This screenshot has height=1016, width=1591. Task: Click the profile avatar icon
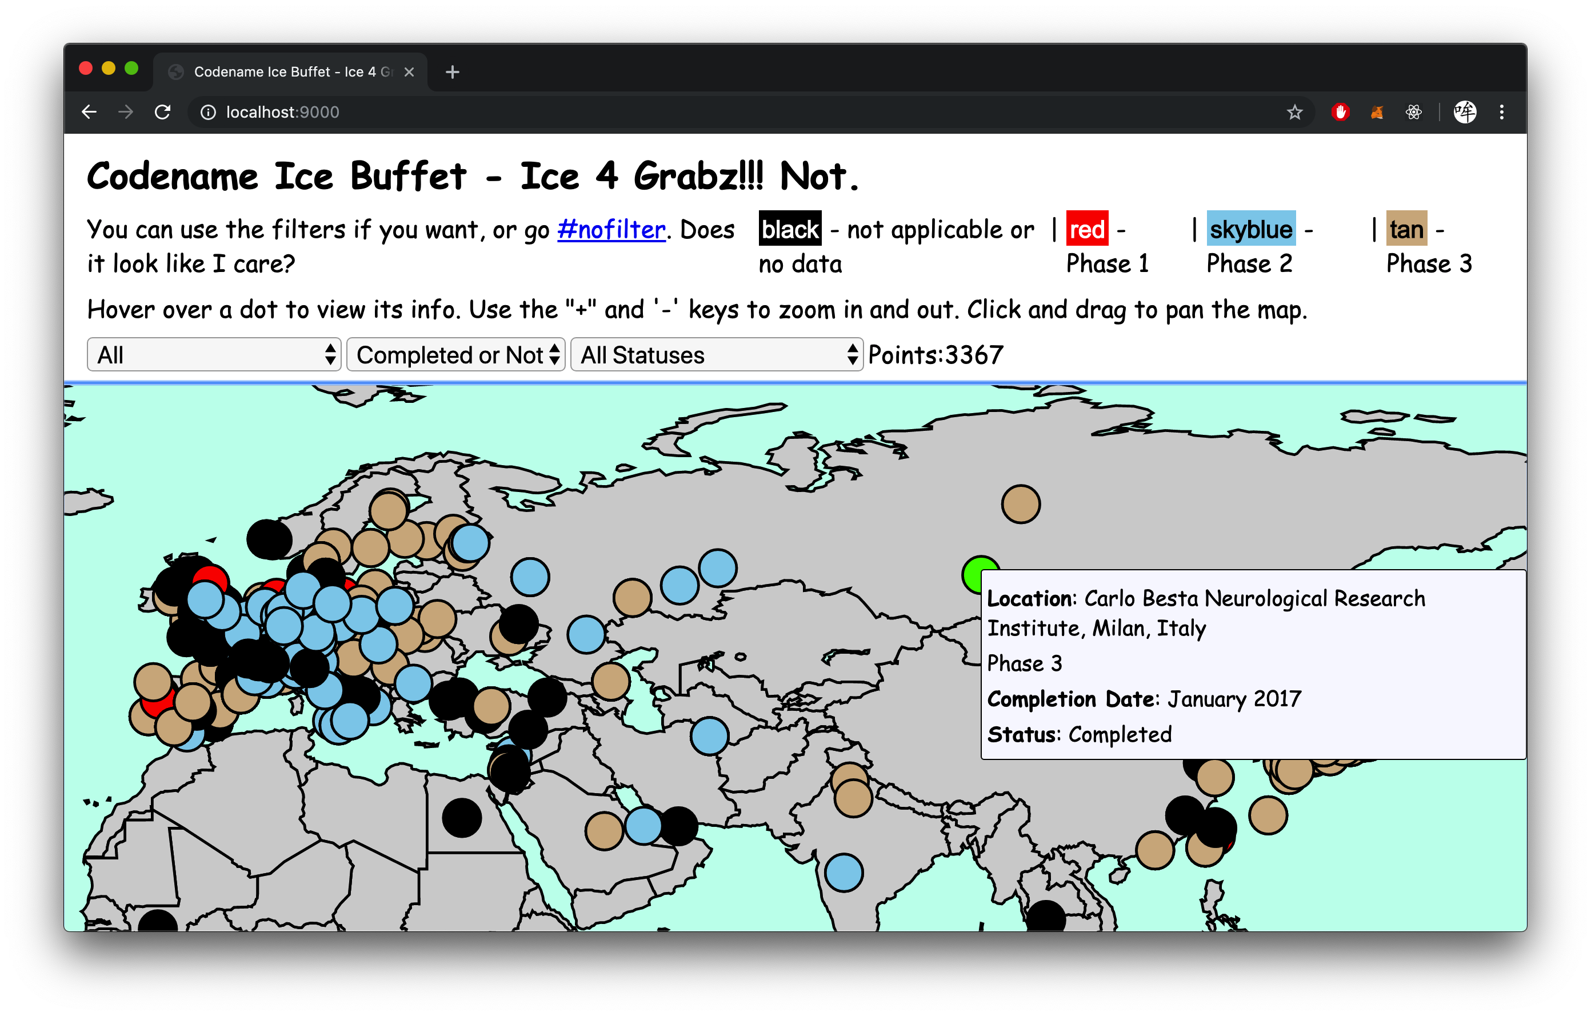pos(1464,113)
